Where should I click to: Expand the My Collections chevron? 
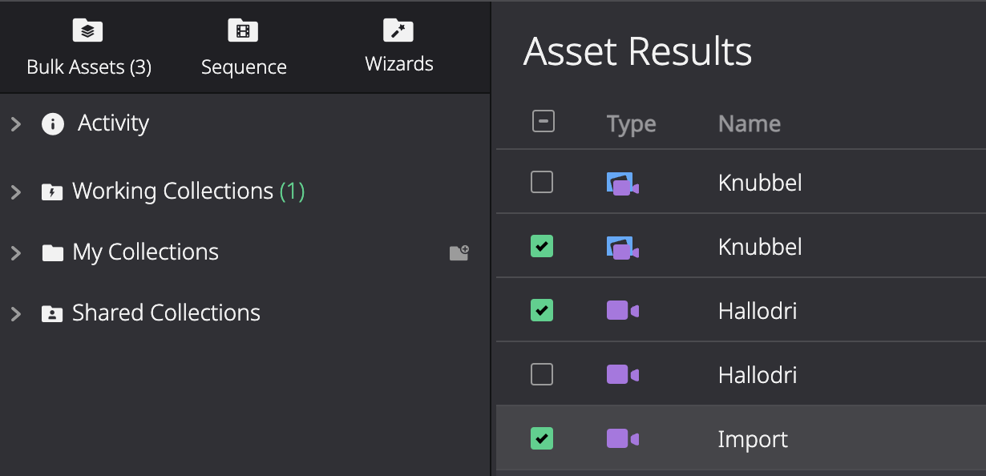(15, 253)
